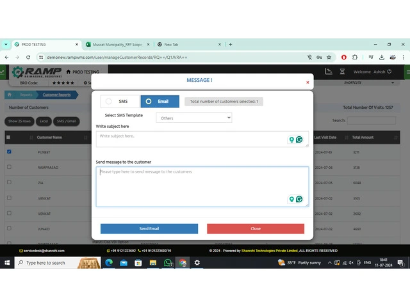
Task: Select the SMS radio option
Action: tap(109, 101)
